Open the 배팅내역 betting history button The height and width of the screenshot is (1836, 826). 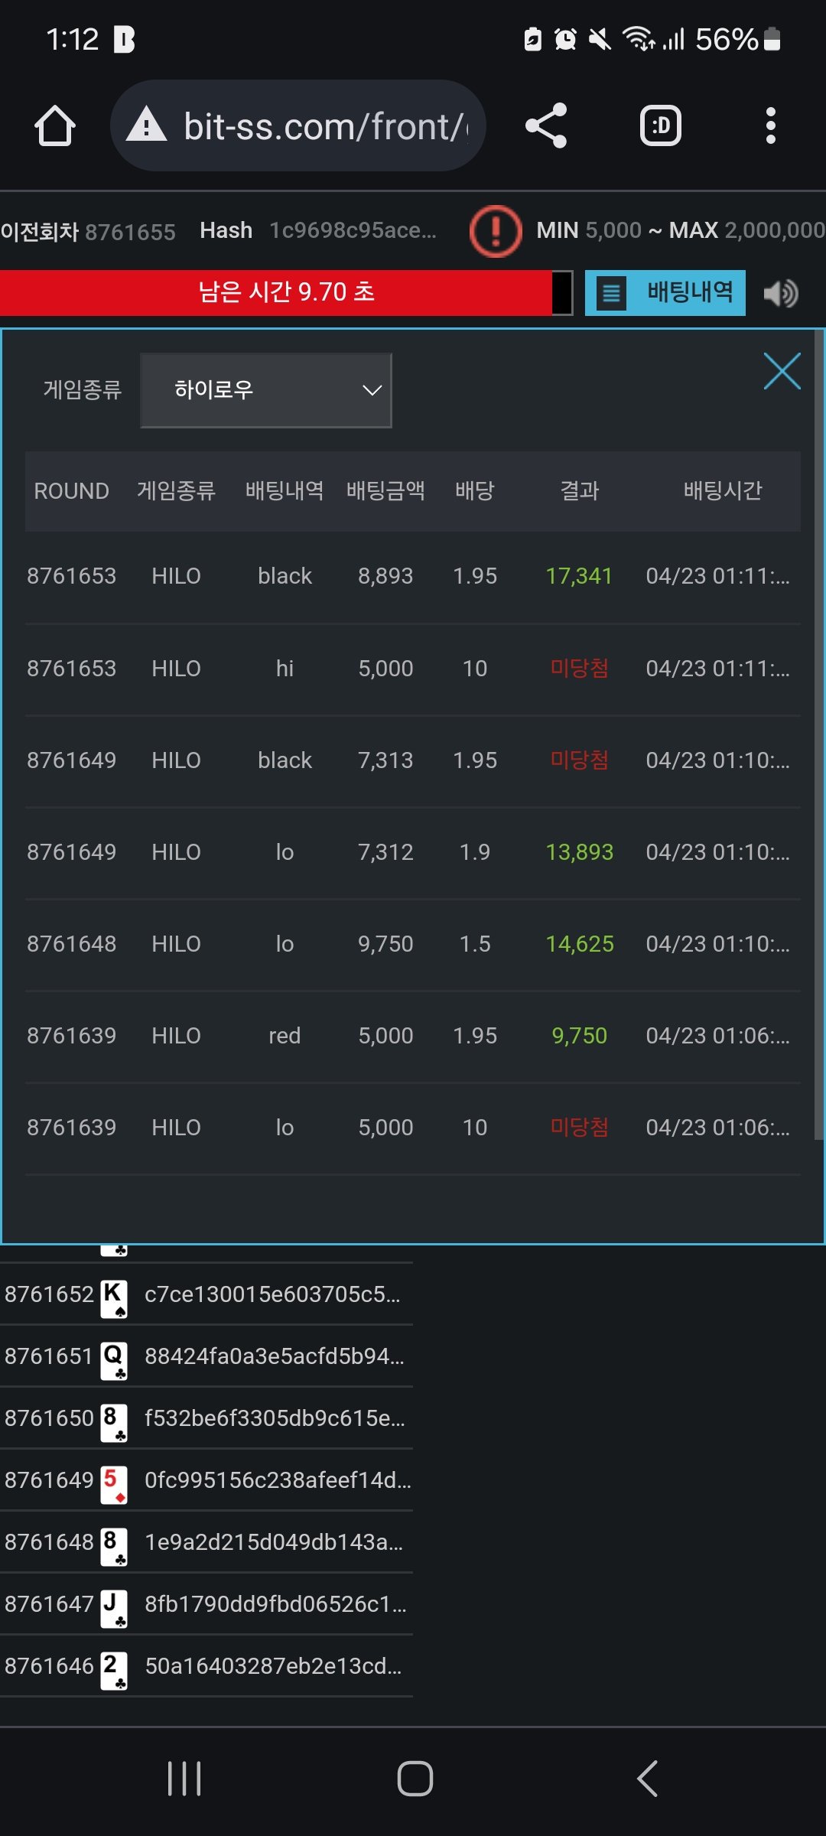pyautogui.click(x=665, y=293)
